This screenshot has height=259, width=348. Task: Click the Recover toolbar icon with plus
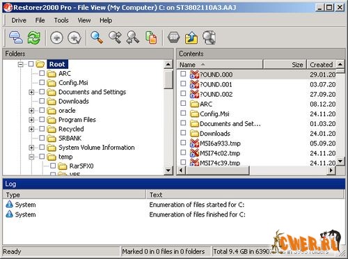[x=56, y=38]
